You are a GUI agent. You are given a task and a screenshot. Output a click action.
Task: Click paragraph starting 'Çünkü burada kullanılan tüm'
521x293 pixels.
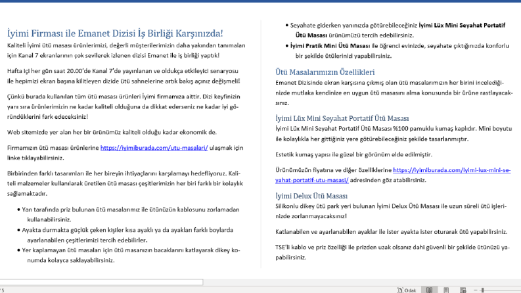pyautogui.click(x=124, y=106)
